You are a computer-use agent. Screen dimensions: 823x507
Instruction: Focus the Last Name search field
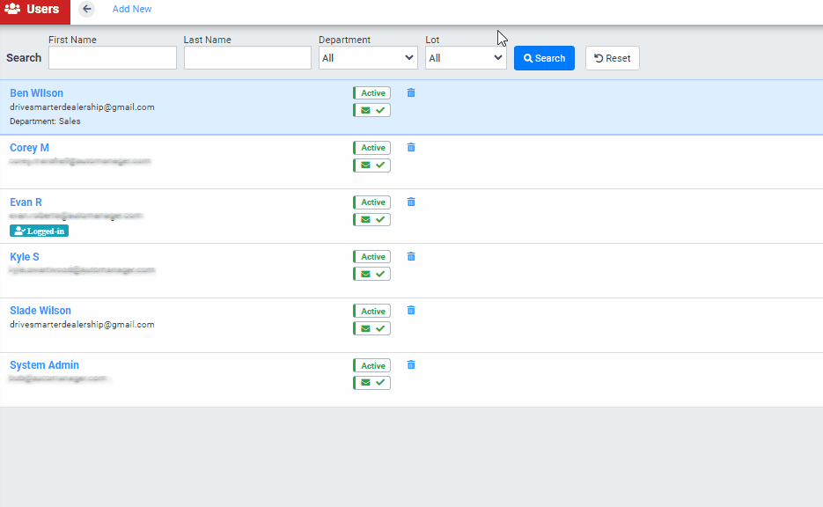[x=247, y=58]
